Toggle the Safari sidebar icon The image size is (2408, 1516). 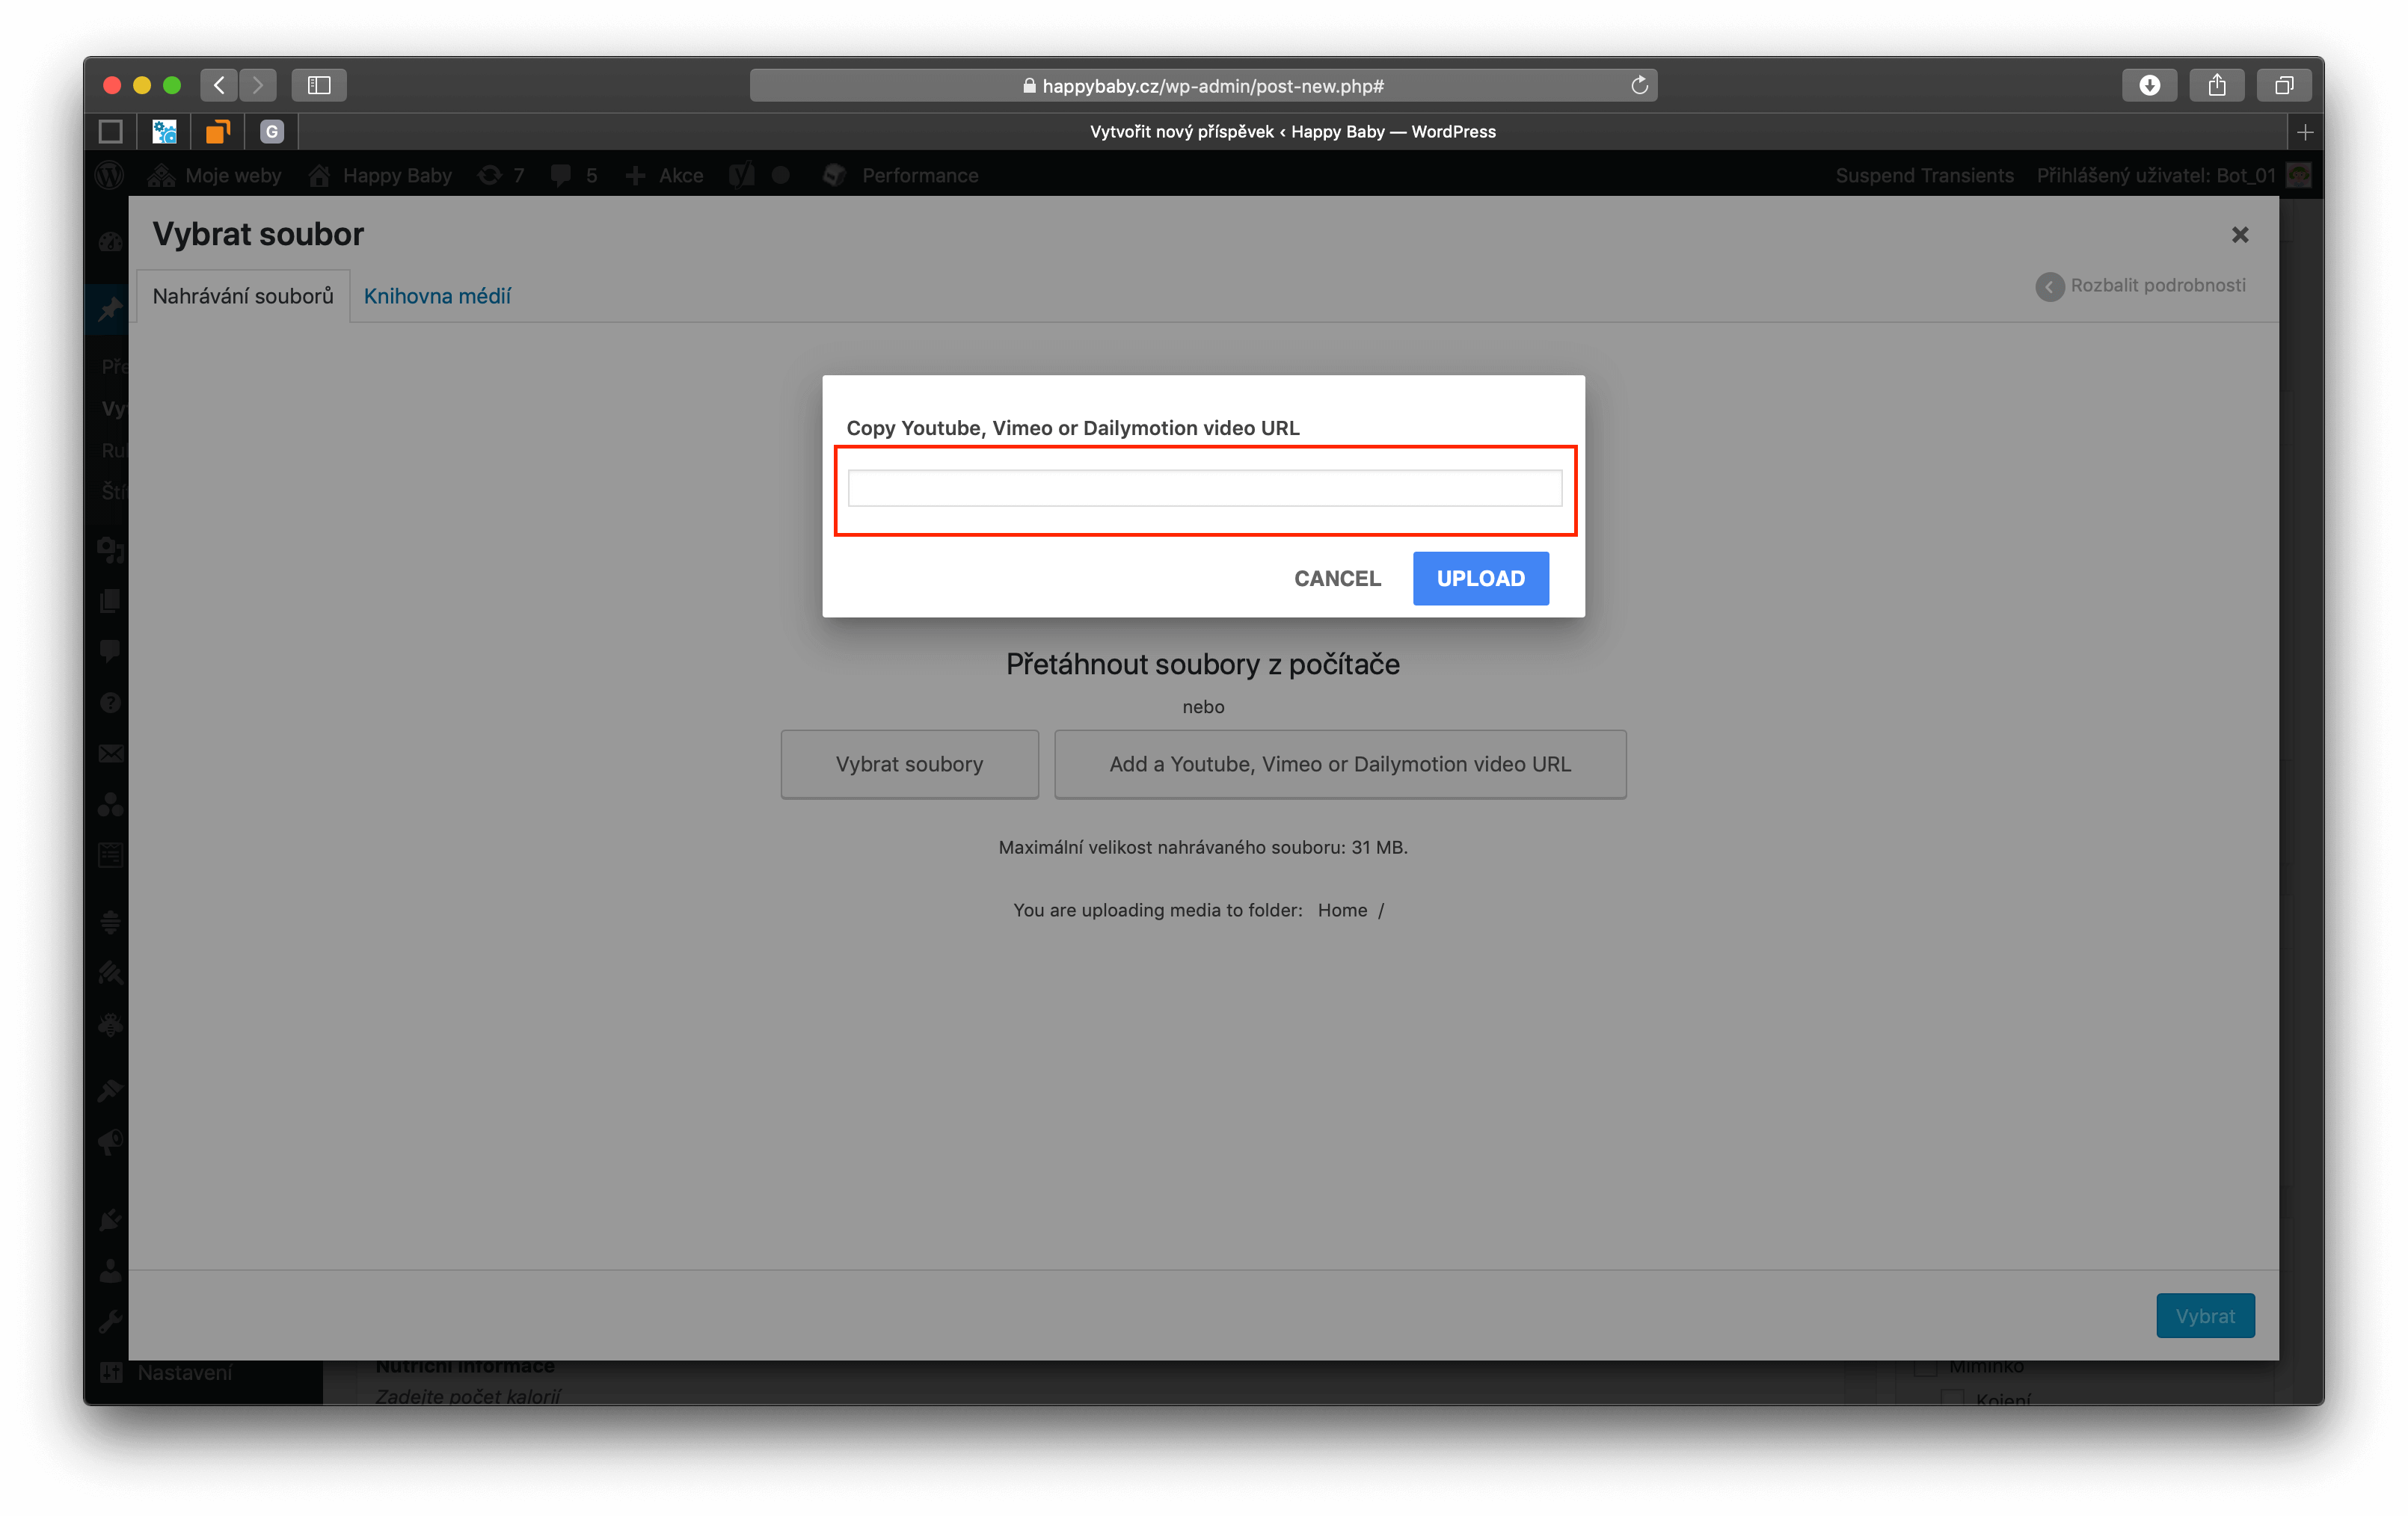point(319,85)
